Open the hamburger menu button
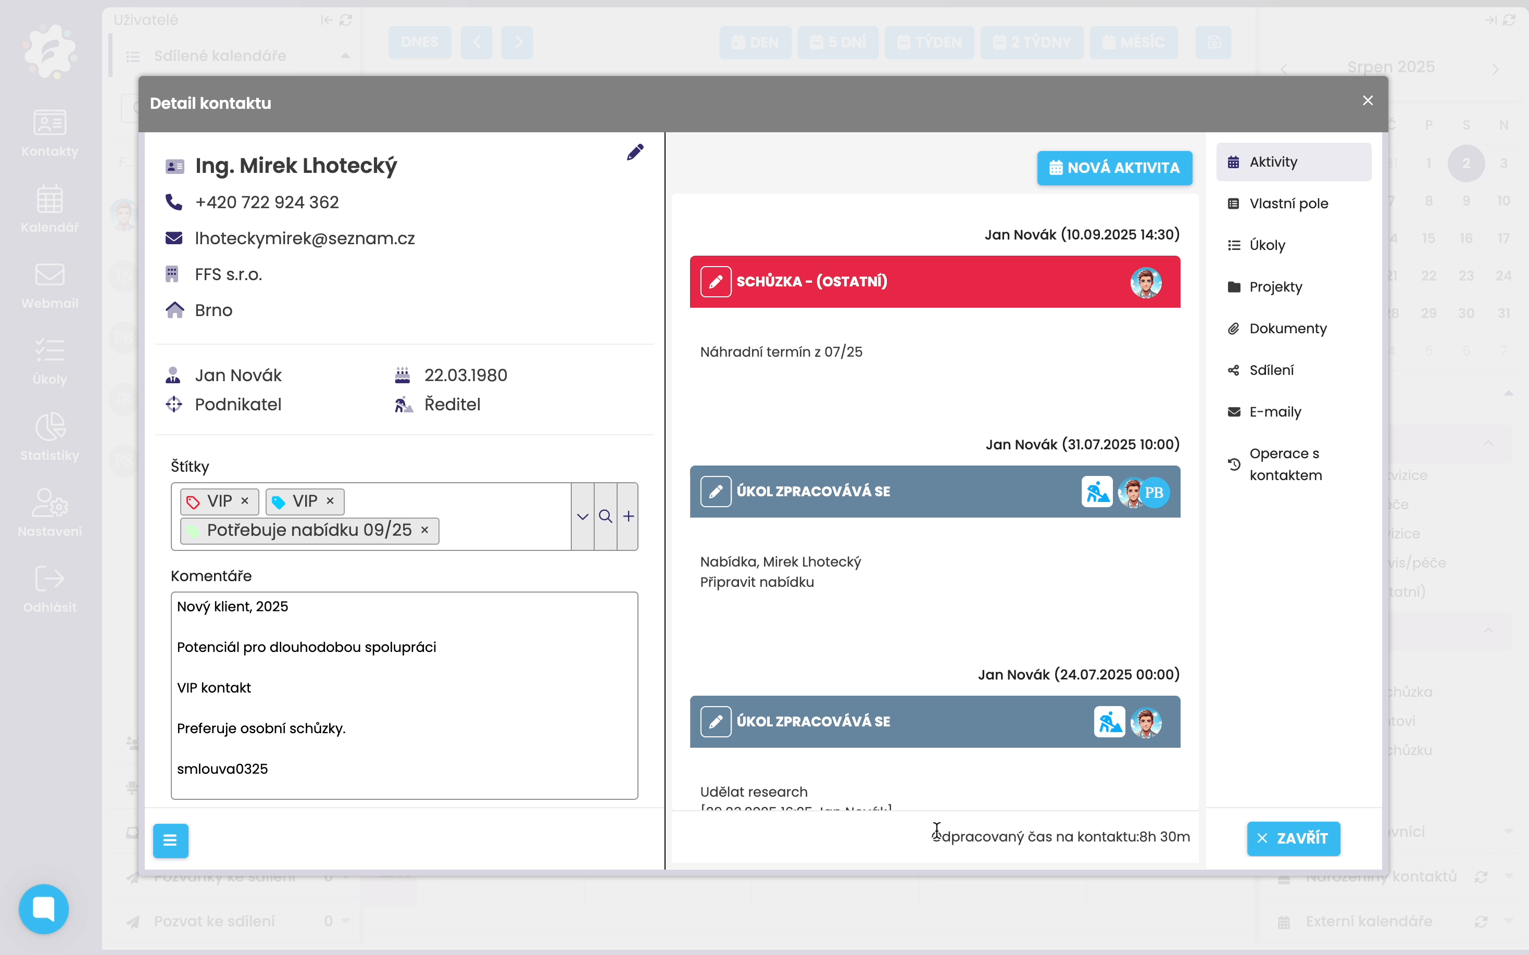Screen dimensions: 1529x955 (x=170, y=840)
